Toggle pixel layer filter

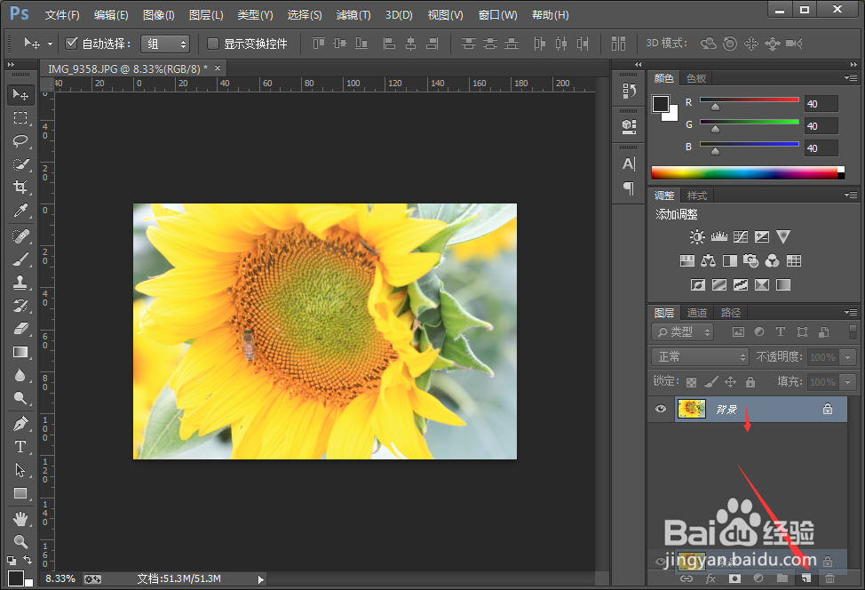click(738, 331)
